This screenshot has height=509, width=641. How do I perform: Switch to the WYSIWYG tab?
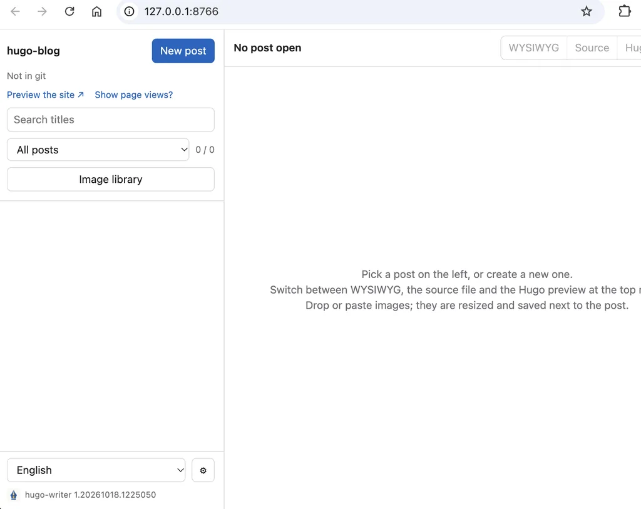[x=533, y=48]
